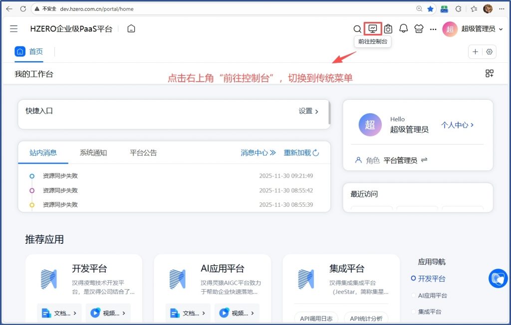Open the 个人中心 link
The height and width of the screenshot is (325, 511).
coord(457,125)
